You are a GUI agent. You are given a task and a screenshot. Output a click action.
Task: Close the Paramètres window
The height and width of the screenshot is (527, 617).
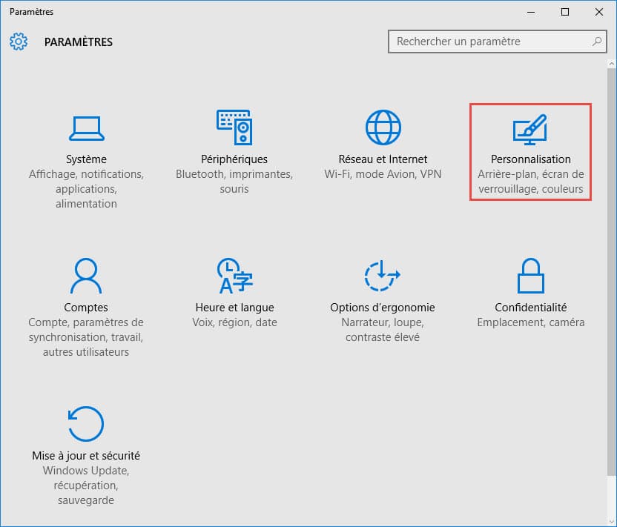pyautogui.click(x=599, y=12)
